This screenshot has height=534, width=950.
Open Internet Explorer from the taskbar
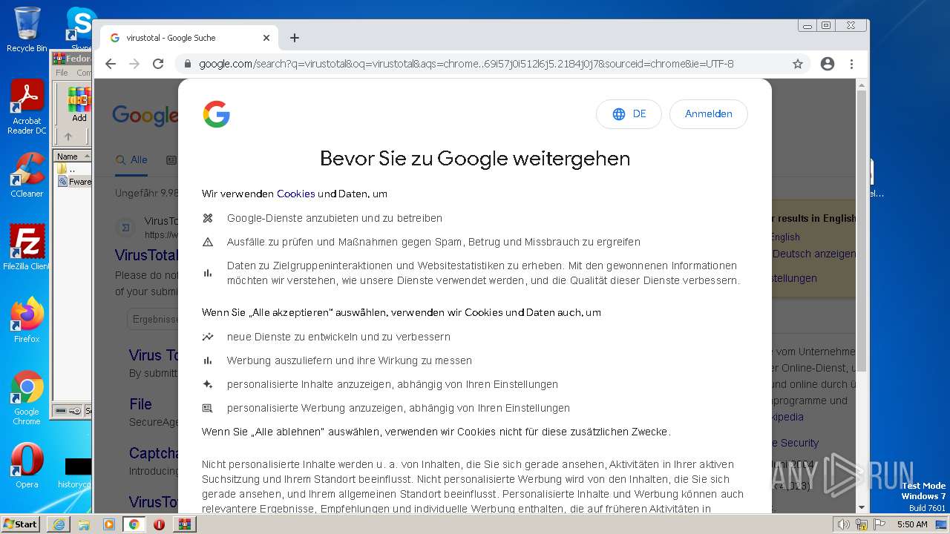point(59,524)
